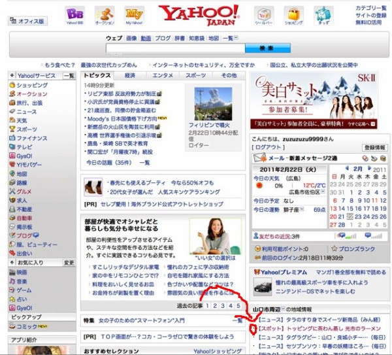This screenshot has height=355, width=392.
Task: Open the SK-II 美白サミット banner ad
Action: coord(314,101)
